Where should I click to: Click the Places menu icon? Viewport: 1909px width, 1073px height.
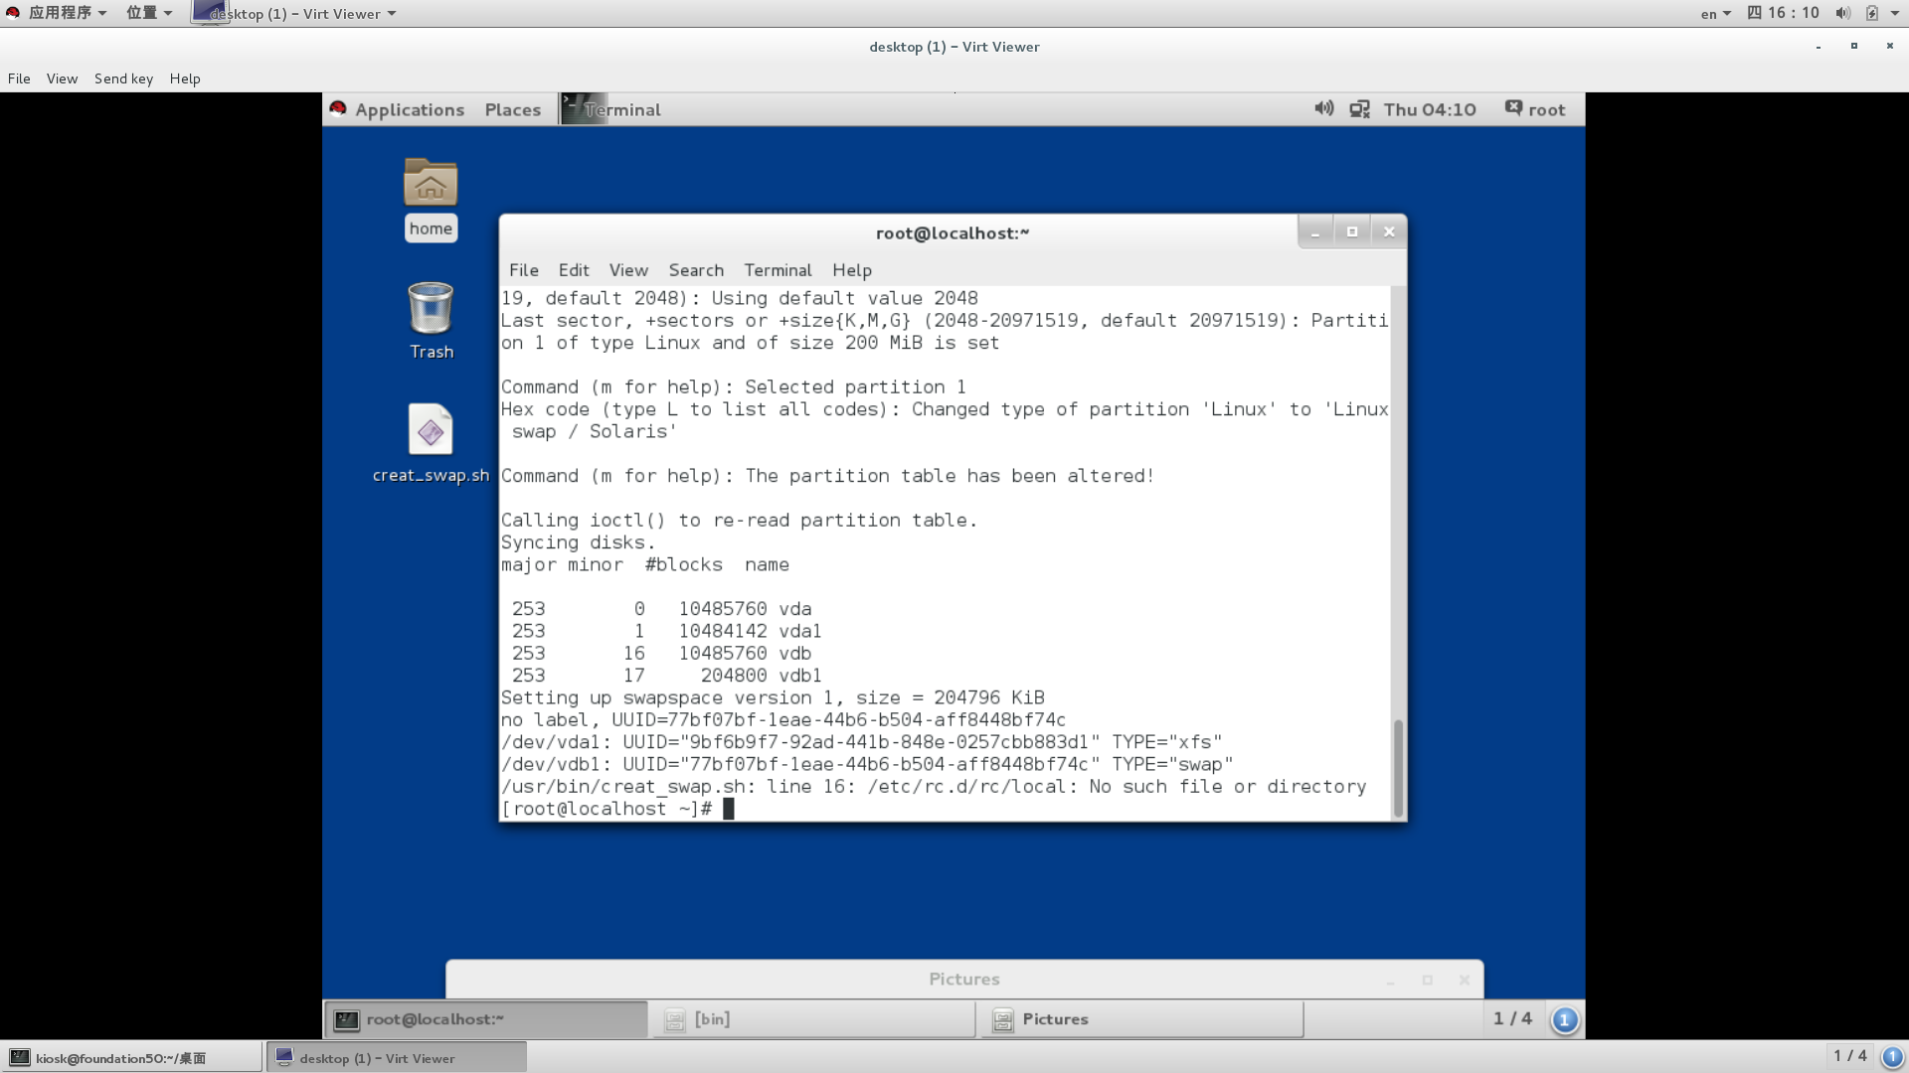511,108
